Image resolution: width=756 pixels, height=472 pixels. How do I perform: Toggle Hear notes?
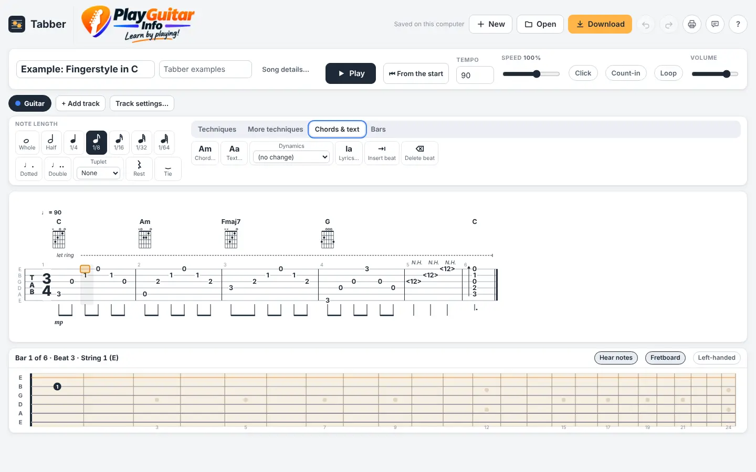(616, 358)
